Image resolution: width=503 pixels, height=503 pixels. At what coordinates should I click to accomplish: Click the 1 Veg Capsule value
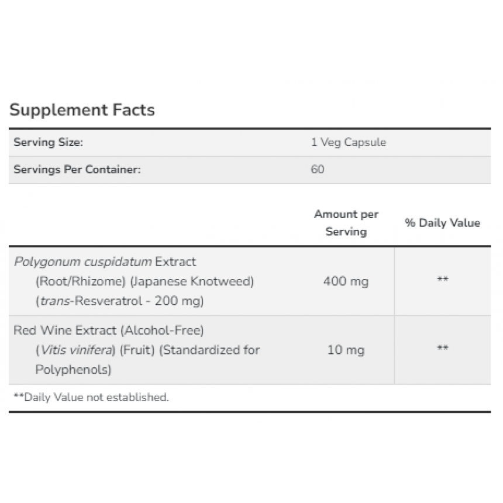coord(349,142)
